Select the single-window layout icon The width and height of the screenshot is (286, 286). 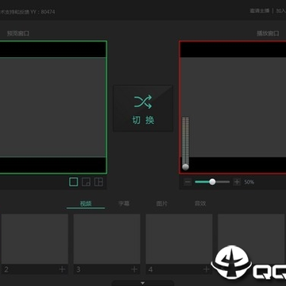74,182
